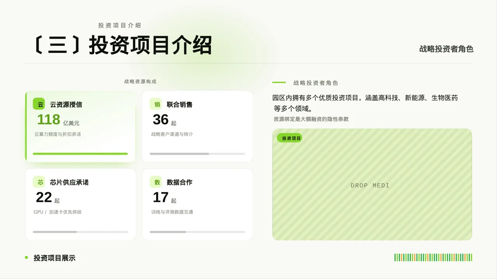Click the 资源绑定是大额融资的隐性条款 caption

(311, 119)
